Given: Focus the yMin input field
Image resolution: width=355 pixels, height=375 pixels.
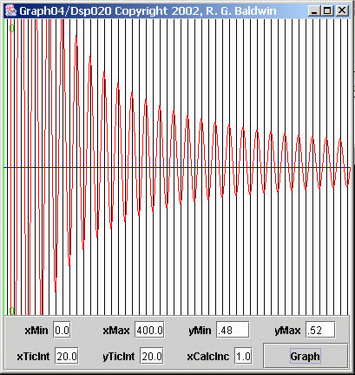Looking at the screenshot, I should click(x=233, y=330).
